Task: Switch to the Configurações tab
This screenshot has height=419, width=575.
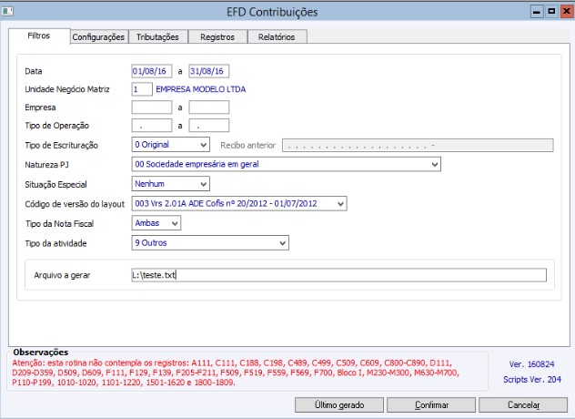Action: click(98, 37)
